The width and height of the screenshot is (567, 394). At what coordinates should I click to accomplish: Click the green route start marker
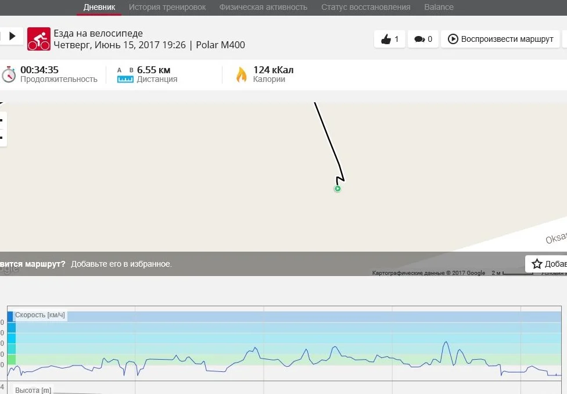click(338, 188)
